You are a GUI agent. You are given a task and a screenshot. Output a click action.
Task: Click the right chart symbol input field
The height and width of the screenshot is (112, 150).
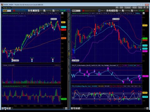tap(76, 11)
